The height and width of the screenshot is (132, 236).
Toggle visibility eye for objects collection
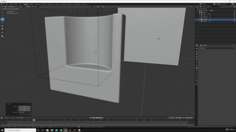point(234,12)
